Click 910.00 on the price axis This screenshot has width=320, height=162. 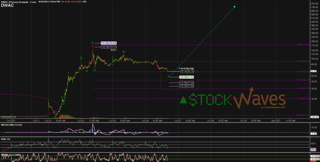[315, 3]
